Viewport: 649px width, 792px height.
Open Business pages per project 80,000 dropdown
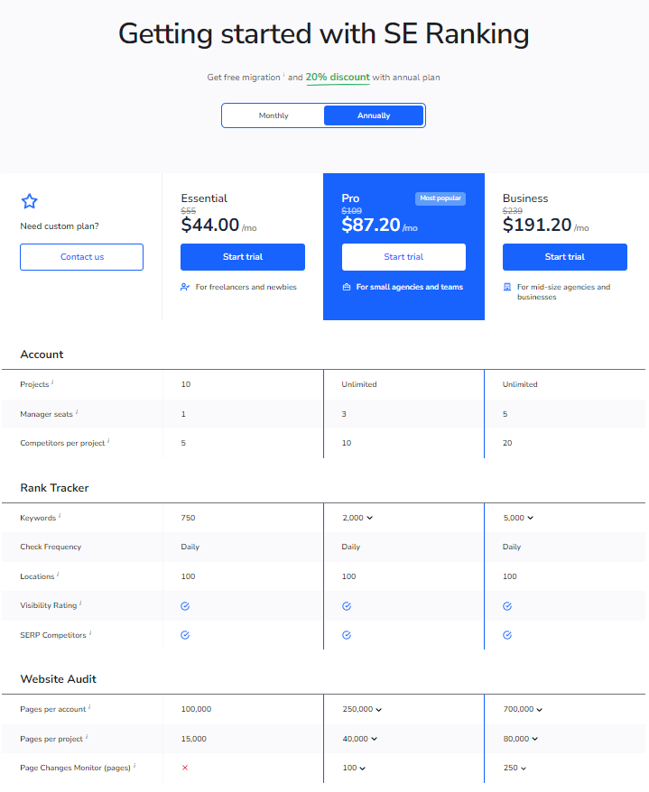521,739
